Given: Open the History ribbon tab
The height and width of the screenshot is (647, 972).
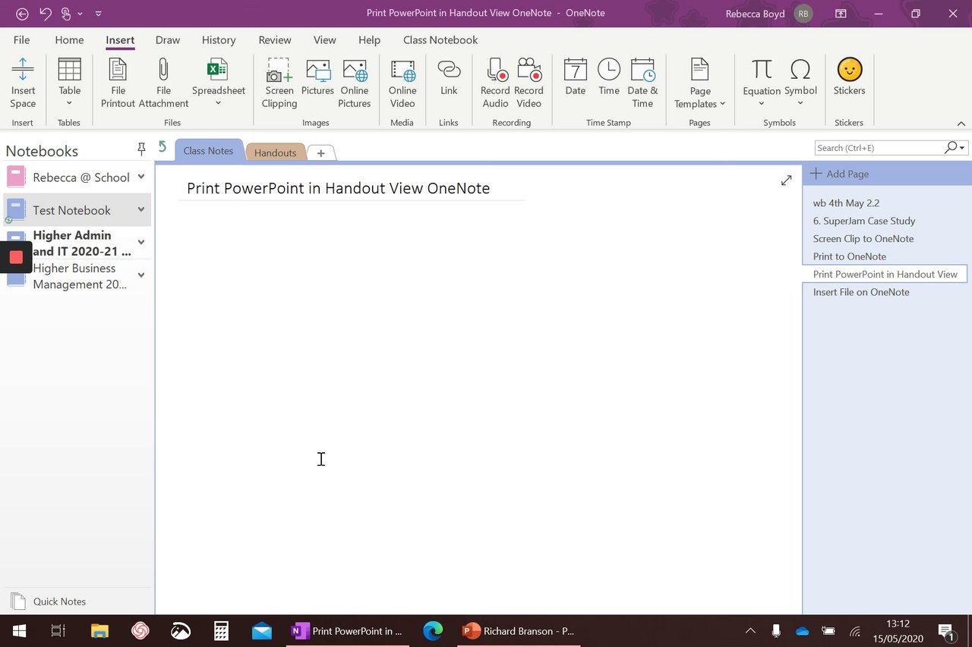Looking at the screenshot, I should pyautogui.click(x=219, y=40).
